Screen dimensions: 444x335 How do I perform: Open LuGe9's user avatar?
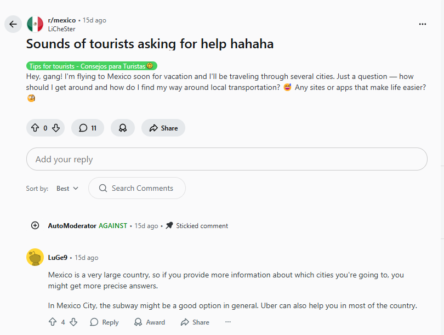[35, 257]
